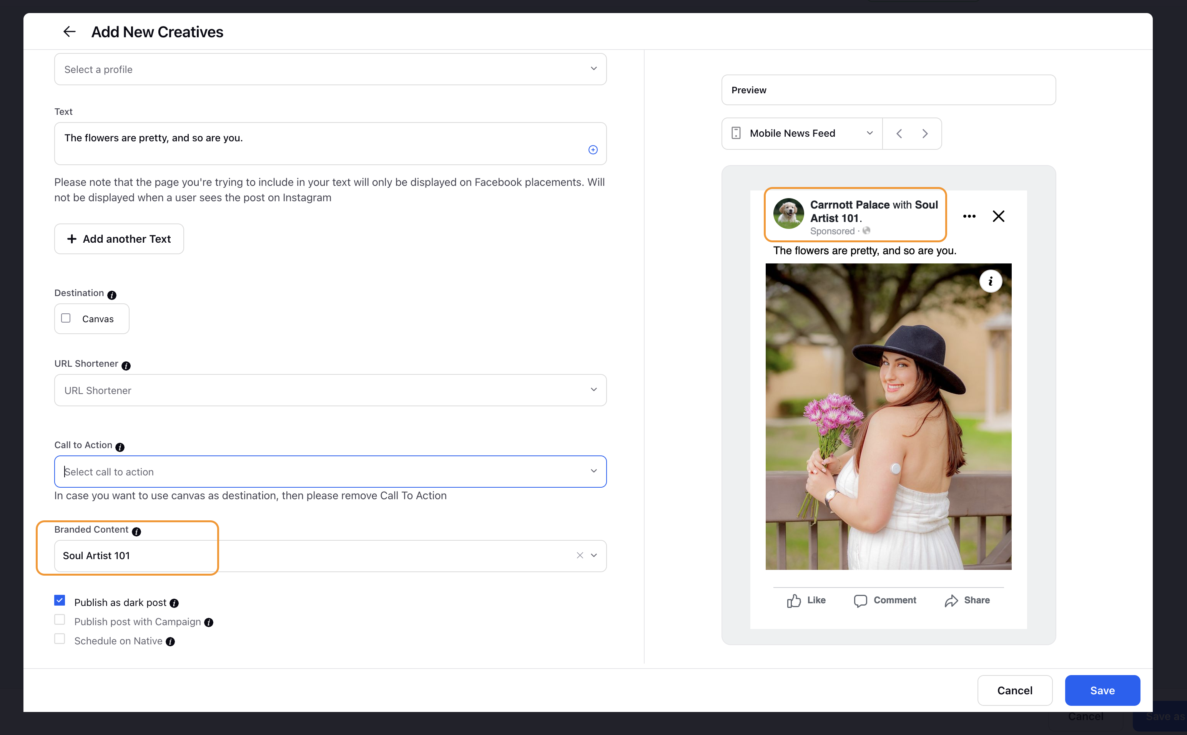Open the preview post three-dot menu
The height and width of the screenshot is (735, 1187).
(969, 216)
